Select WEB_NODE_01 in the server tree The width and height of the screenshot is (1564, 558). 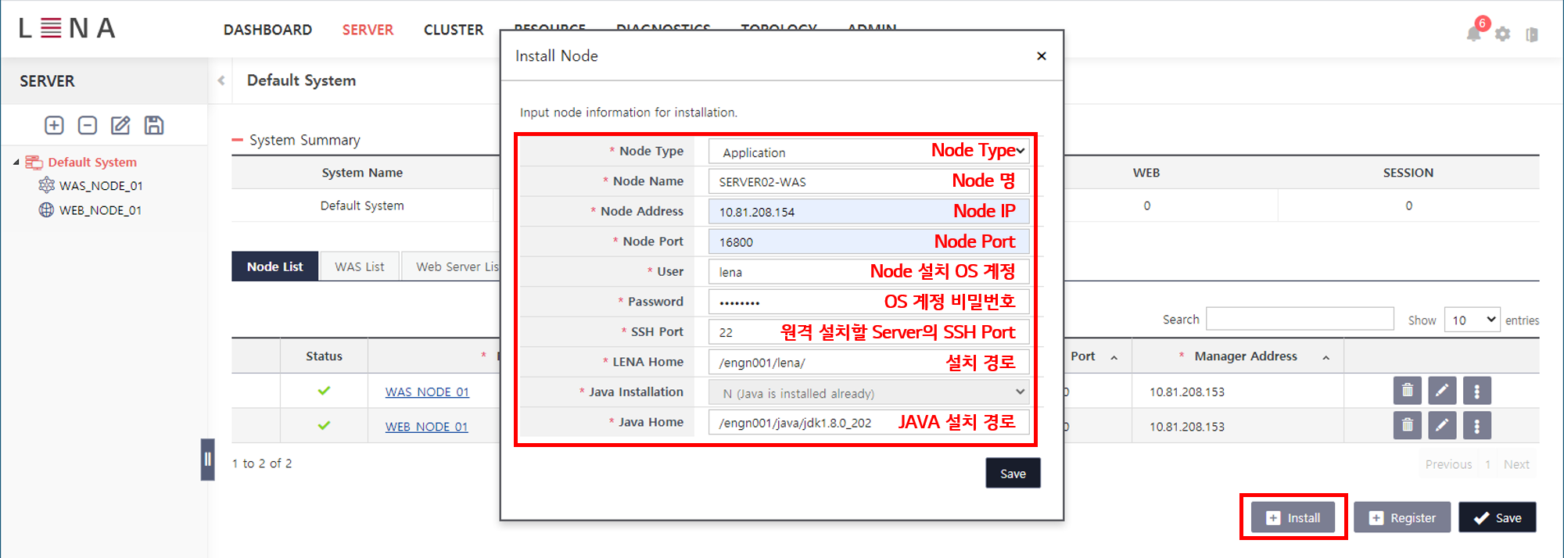point(100,210)
